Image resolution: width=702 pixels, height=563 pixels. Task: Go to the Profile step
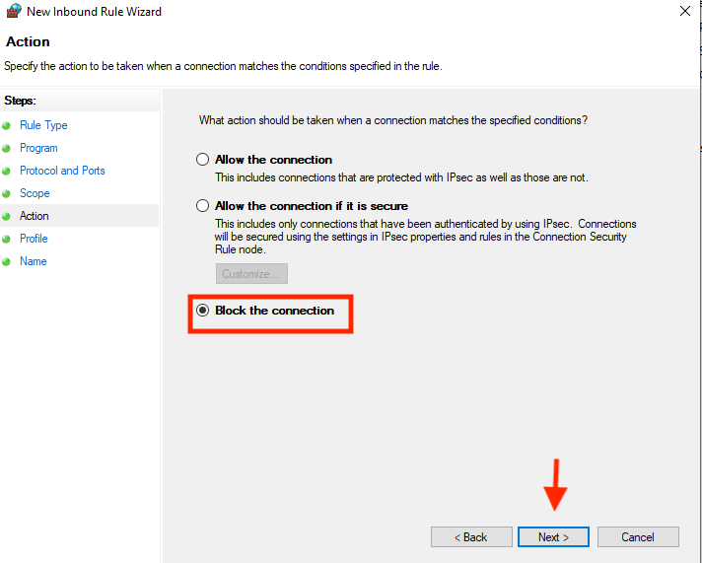(x=34, y=239)
